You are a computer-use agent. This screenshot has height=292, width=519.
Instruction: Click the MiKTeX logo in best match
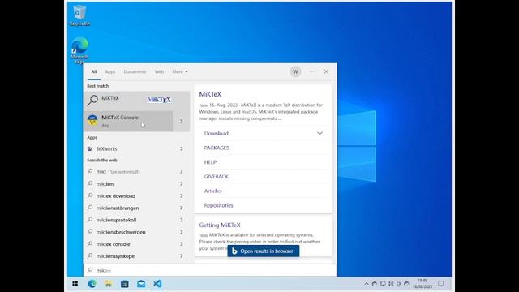[159, 100]
